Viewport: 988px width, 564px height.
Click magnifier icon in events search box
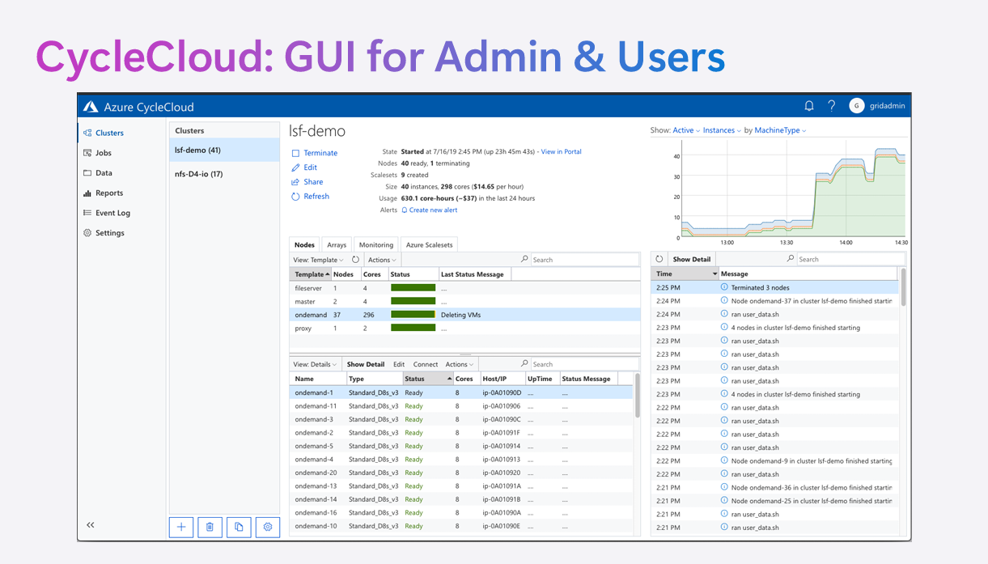[791, 259]
